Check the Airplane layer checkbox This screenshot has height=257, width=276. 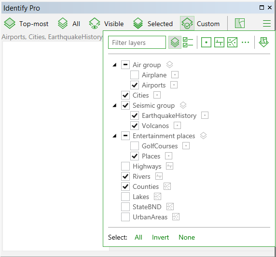click(x=135, y=75)
